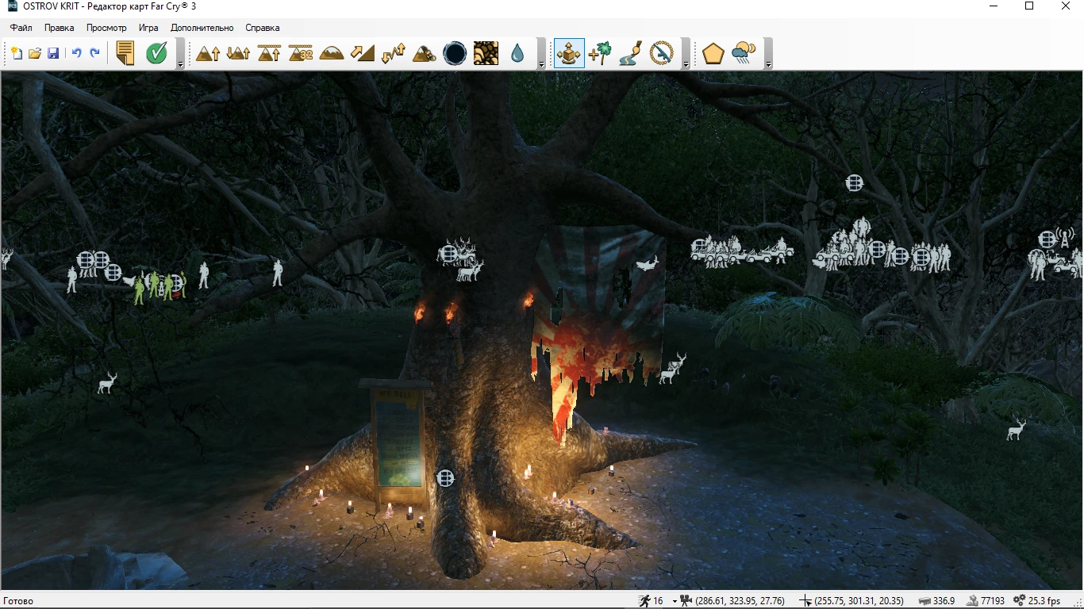Click the camera speed value 16
The image size is (1084, 609).
pos(658,601)
